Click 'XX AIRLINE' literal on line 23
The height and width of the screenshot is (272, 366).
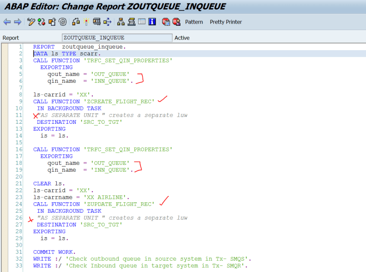105,197
